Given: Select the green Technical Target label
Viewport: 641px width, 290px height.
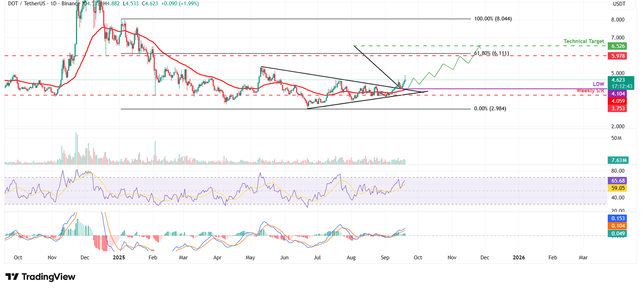Looking at the screenshot, I should (x=584, y=41).
